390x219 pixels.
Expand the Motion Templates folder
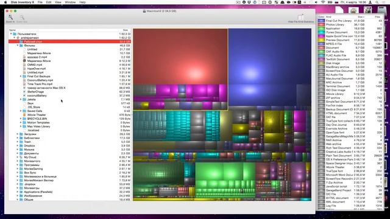tap(21, 123)
